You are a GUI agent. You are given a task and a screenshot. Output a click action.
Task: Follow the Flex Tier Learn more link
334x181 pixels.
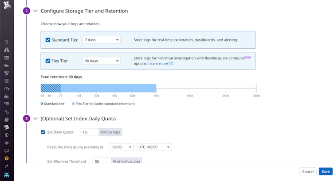coord(160,64)
